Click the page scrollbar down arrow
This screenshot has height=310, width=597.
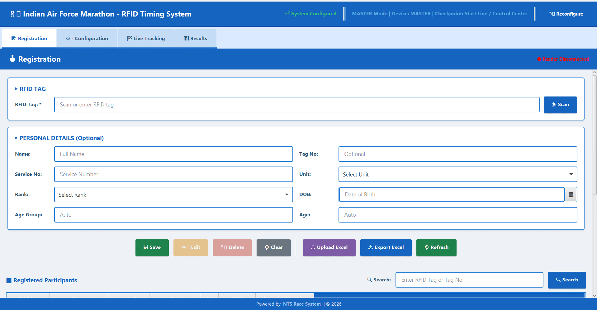[595, 296]
